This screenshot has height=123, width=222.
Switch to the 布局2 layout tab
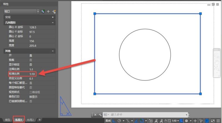point(30,120)
